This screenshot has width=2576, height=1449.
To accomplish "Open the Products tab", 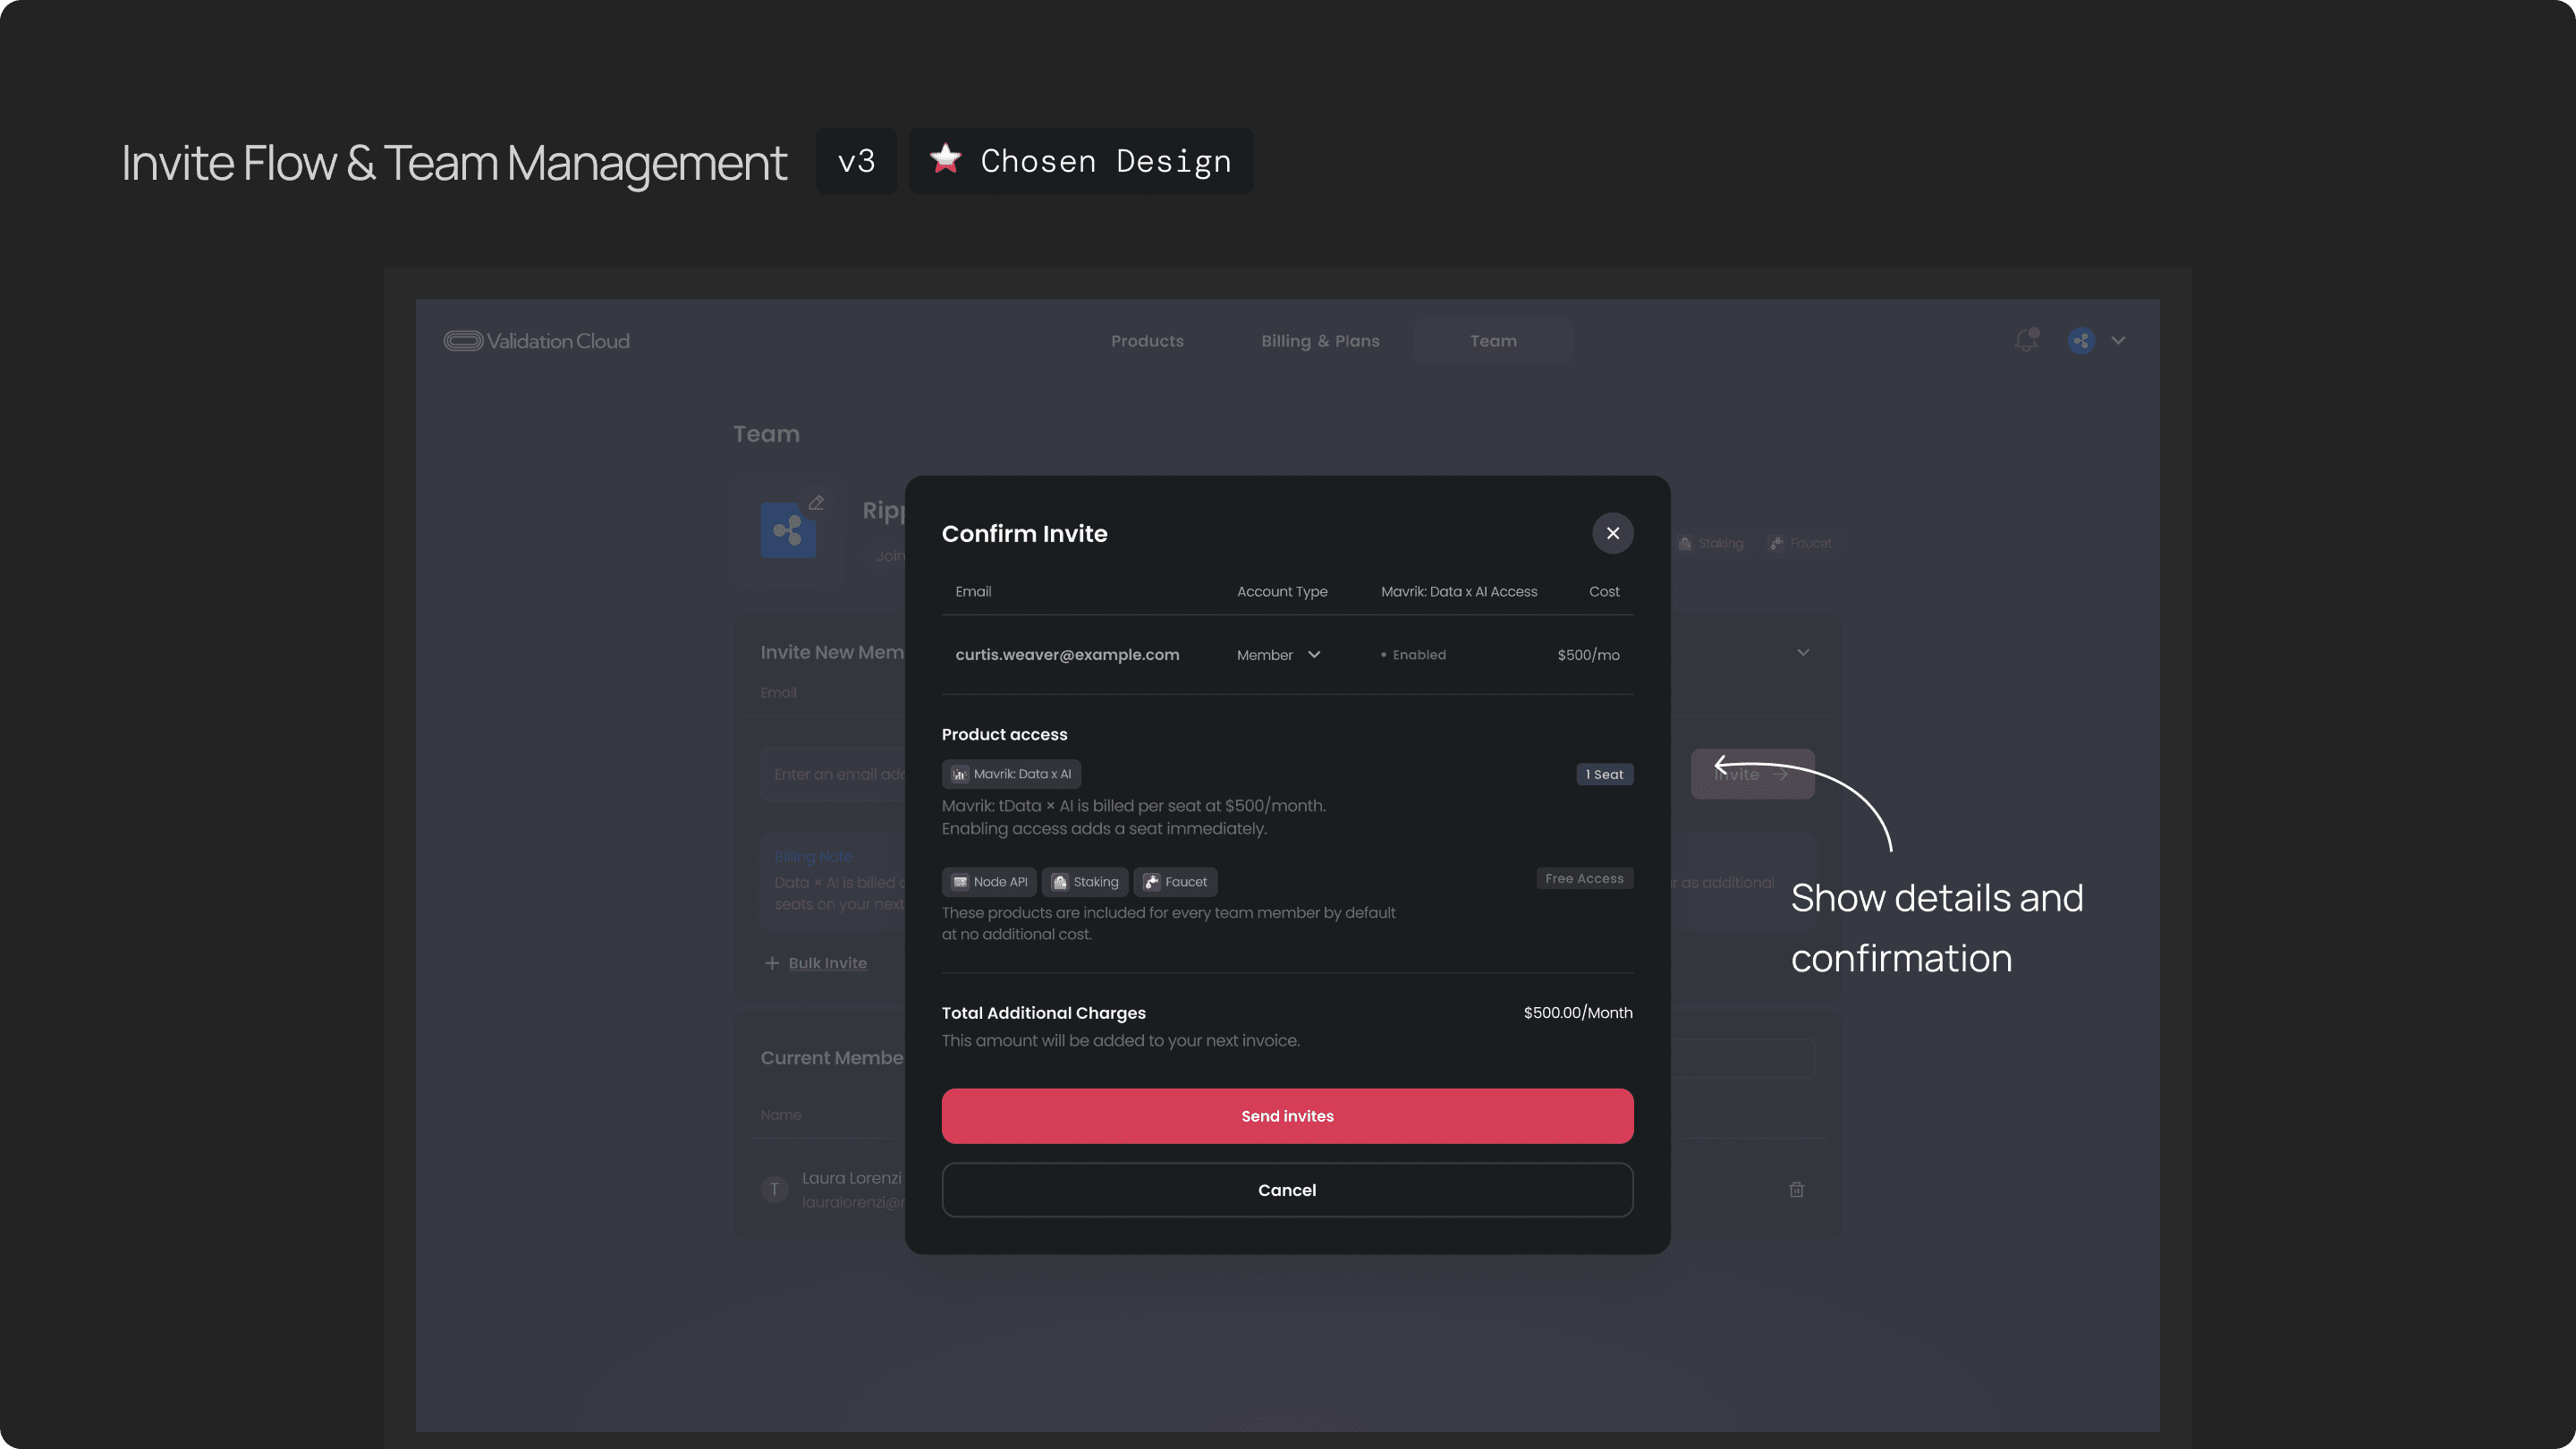I will 1147,341.
